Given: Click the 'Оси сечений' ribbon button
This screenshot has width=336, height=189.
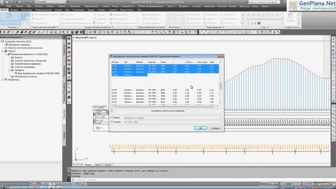Looking at the screenshot, I should point(150,19).
